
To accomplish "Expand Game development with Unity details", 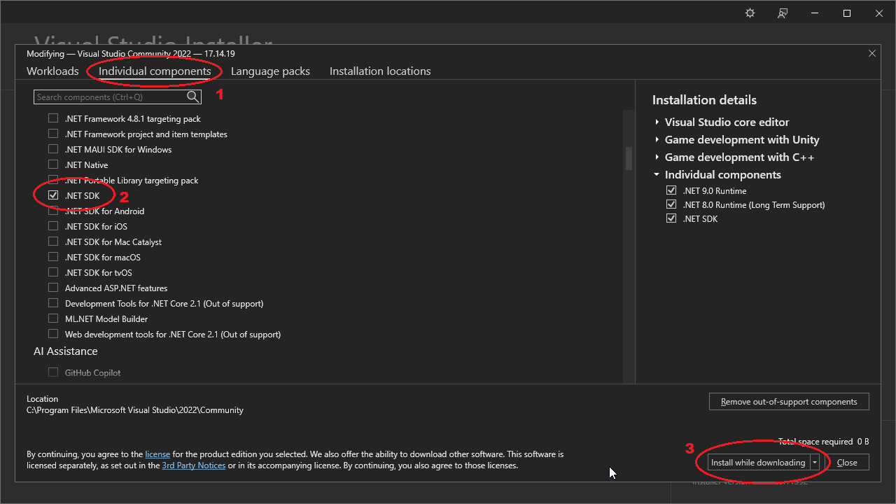I will point(657,139).
